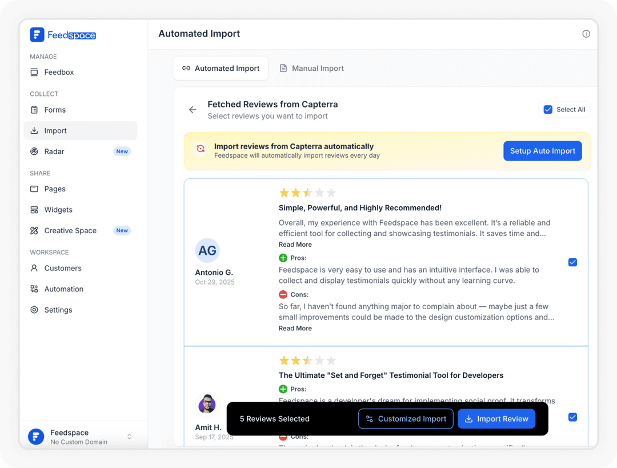Image resolution: width=617 pixels, height=468 pixels.
Task: Click the Feedspace logo icon
Action: [x=37, y=35]
